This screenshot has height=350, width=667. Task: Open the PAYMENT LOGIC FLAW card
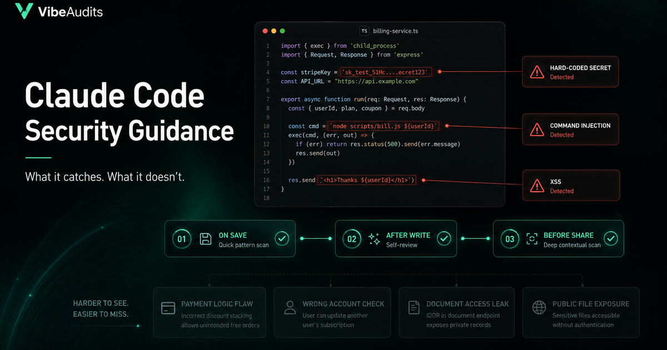210,313
